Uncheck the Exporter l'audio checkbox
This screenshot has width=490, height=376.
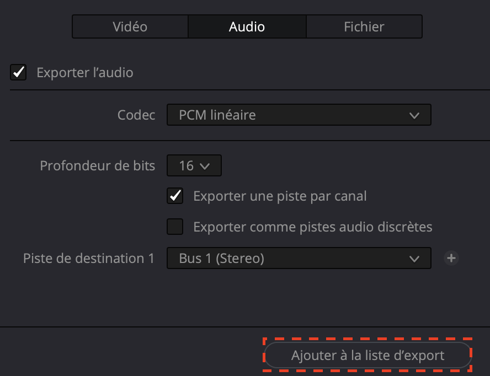pyautogui.click(x=19, y=72)
